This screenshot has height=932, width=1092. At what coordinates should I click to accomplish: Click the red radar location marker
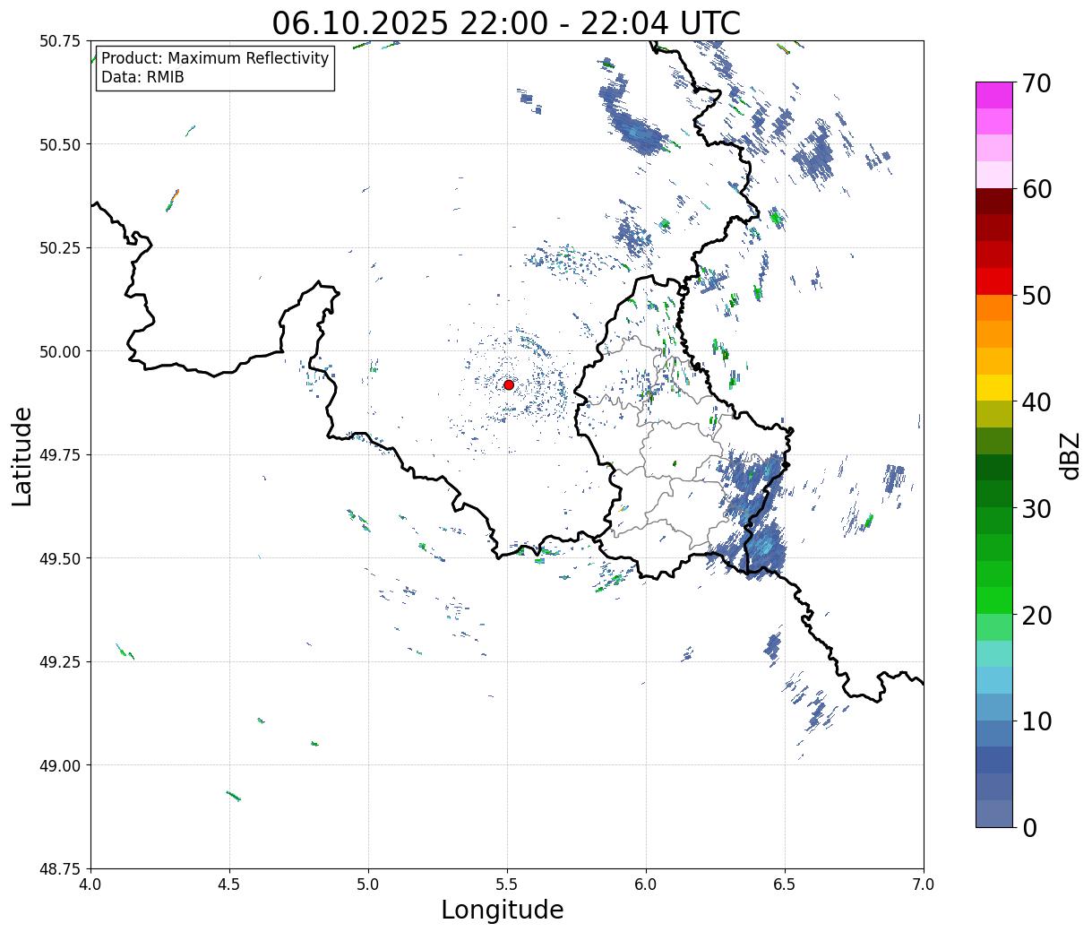click(509, 384)
